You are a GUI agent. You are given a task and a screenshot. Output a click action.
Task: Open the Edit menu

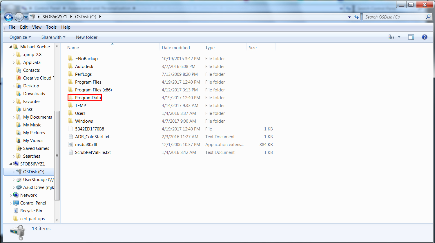tap(24, 27)
